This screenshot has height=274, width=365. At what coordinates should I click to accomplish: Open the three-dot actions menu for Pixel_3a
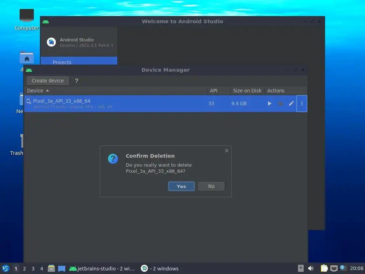302,103
